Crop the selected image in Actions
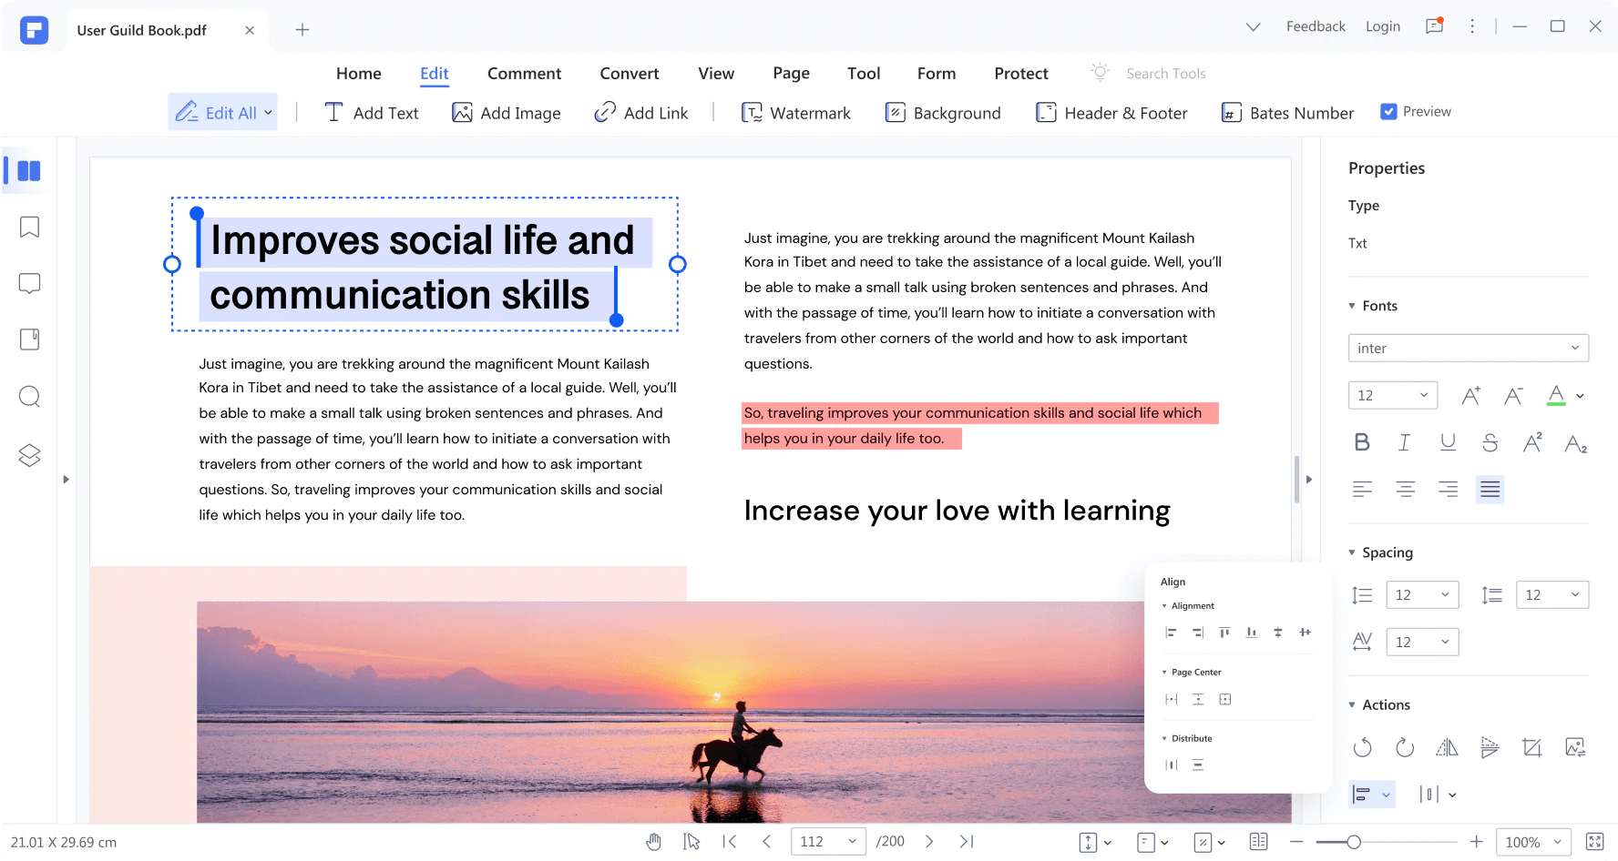The width and height of the screenshot is (1618, 861). [x=1531, y=746]
